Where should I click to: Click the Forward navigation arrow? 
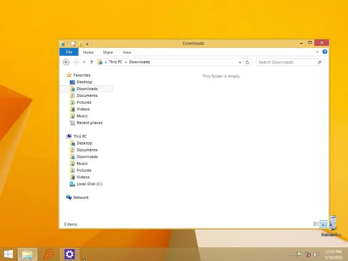(x=76, y=62)
